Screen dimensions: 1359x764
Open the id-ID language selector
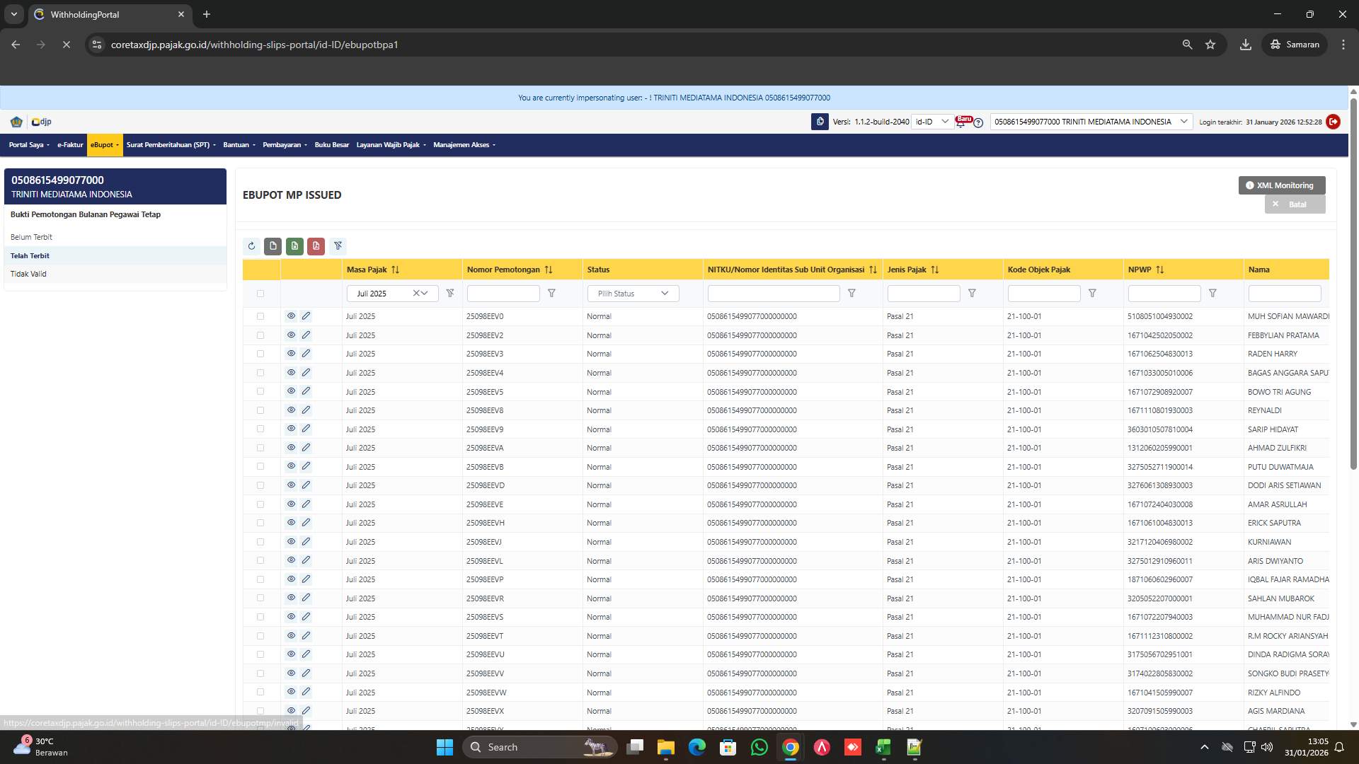pos(933,121)
